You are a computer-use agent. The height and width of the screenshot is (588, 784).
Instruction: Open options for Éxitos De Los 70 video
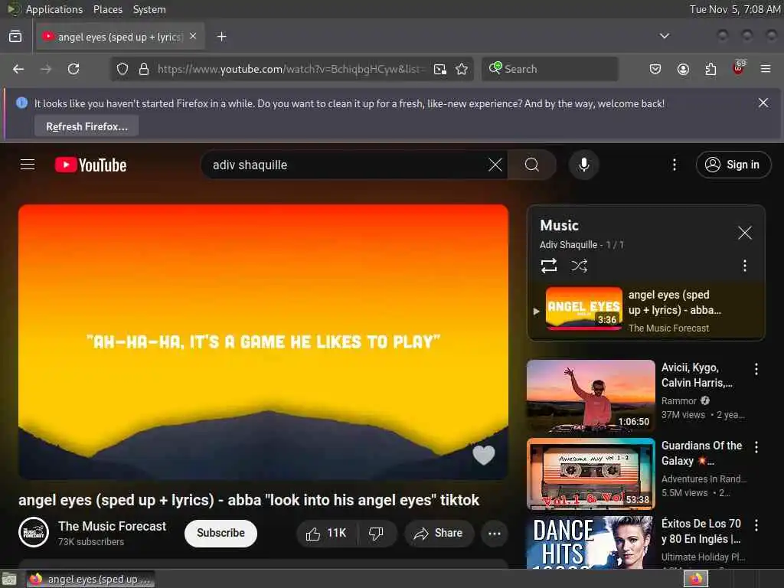pos(756,525)
